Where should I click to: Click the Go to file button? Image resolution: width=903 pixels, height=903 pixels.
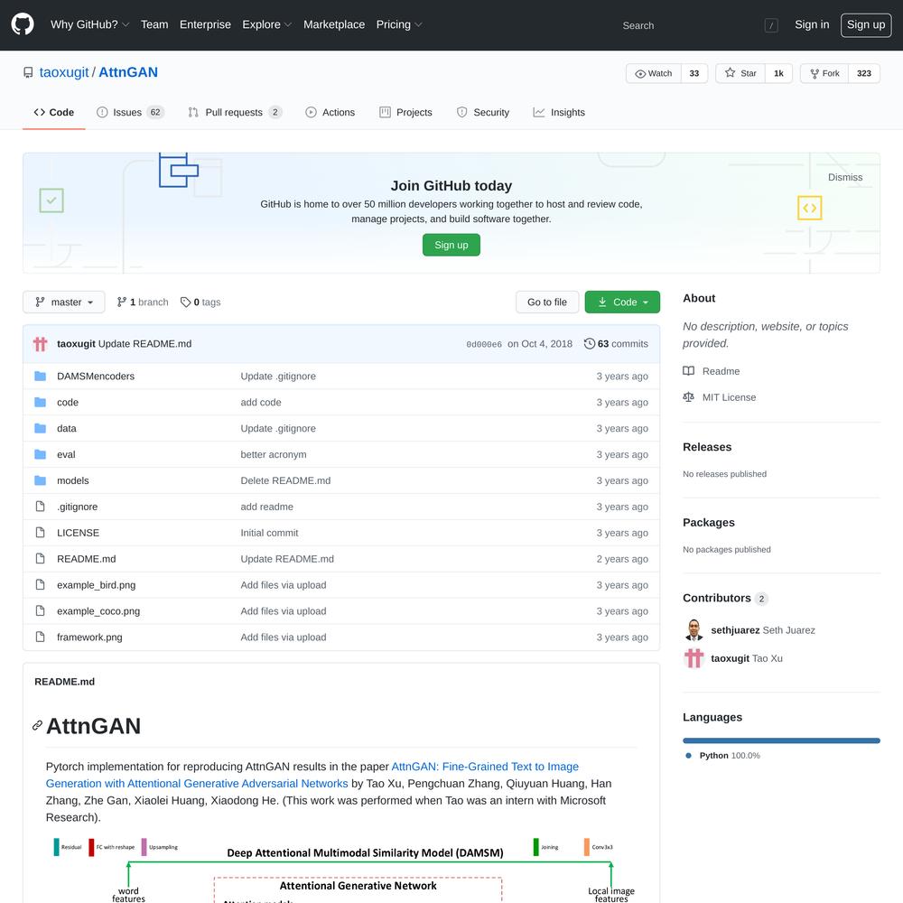[547, 303]
